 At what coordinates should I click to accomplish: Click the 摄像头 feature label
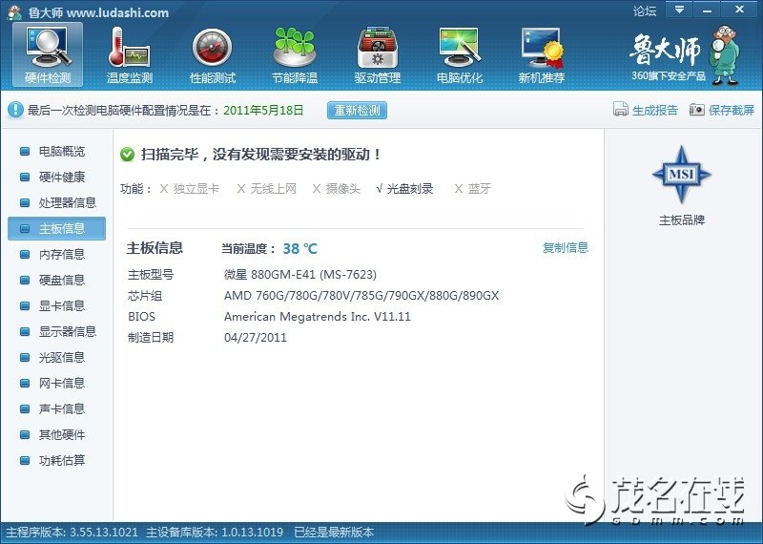(x=343, y=188)
